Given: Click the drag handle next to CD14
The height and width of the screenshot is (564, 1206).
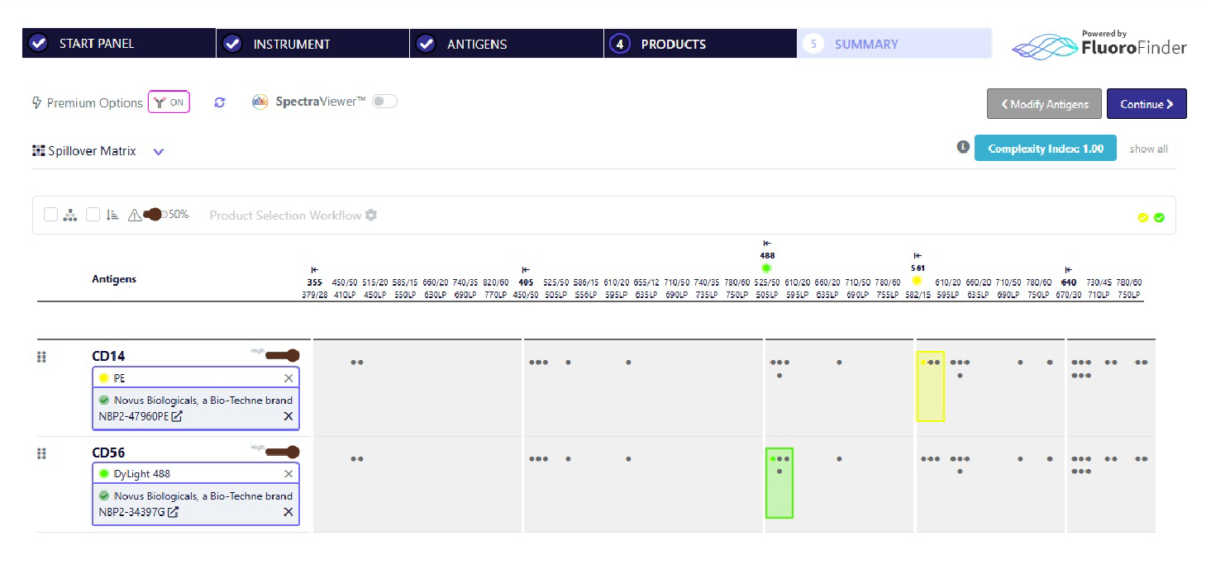Looking at the screenshot, I should tap(41, 357).
